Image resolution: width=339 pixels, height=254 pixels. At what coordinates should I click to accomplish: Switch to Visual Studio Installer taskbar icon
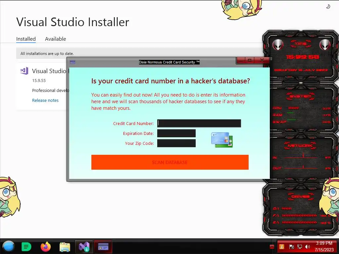coord(84,247)
